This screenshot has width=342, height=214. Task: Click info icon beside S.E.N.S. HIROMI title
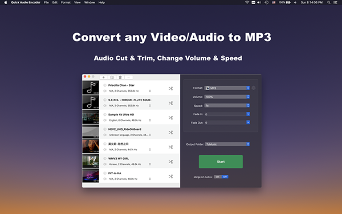tap(105, 100)
